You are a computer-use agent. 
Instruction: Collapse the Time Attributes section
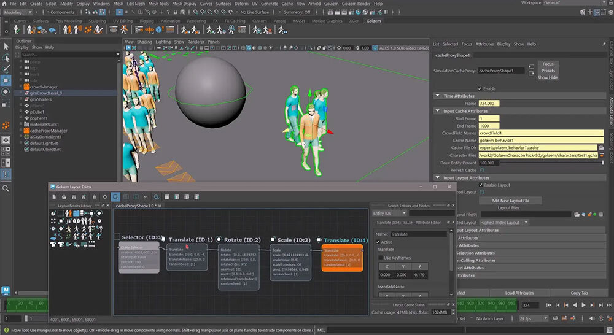click(x=437, y=96)
